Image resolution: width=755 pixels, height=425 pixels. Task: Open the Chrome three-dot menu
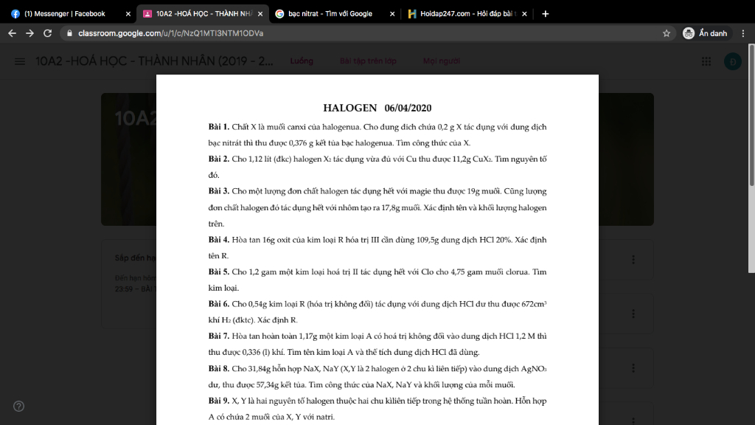[743, 33]
